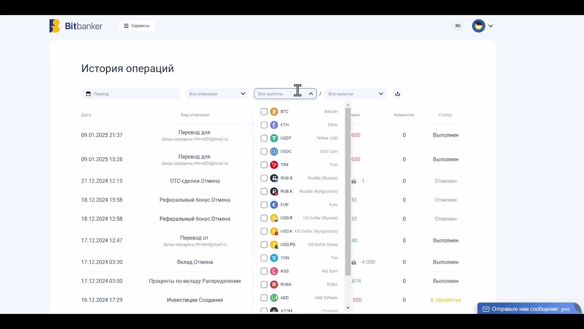Click the Статус column header

click(446, 115)
